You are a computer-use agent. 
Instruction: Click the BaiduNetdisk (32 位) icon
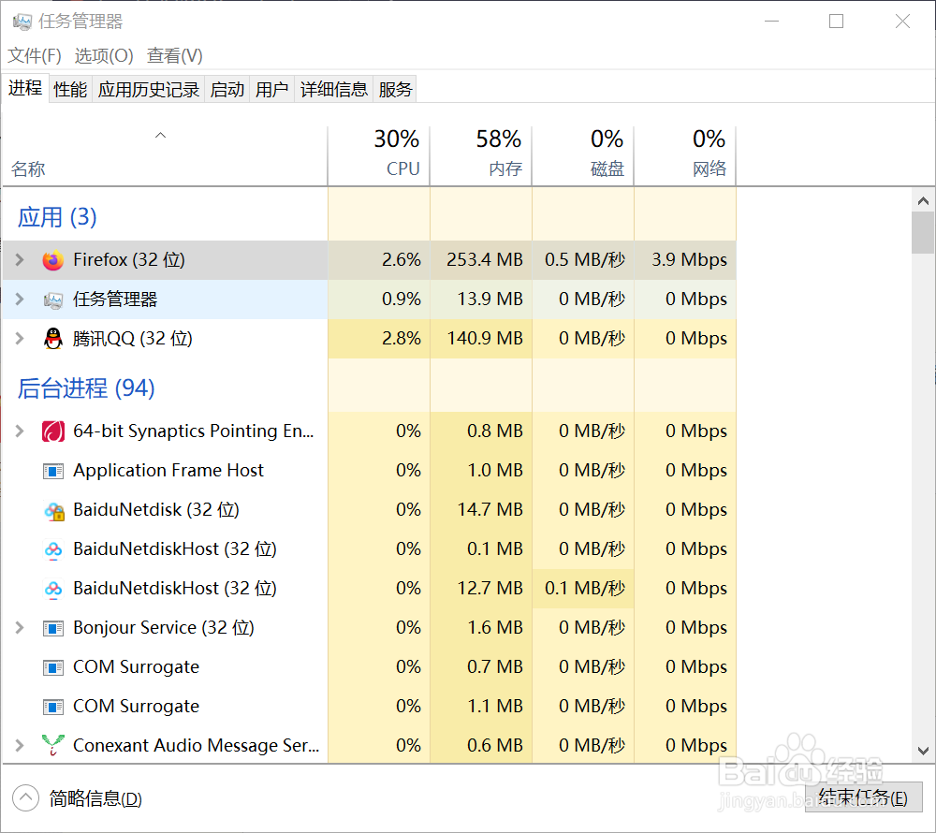tap(53, 511)
